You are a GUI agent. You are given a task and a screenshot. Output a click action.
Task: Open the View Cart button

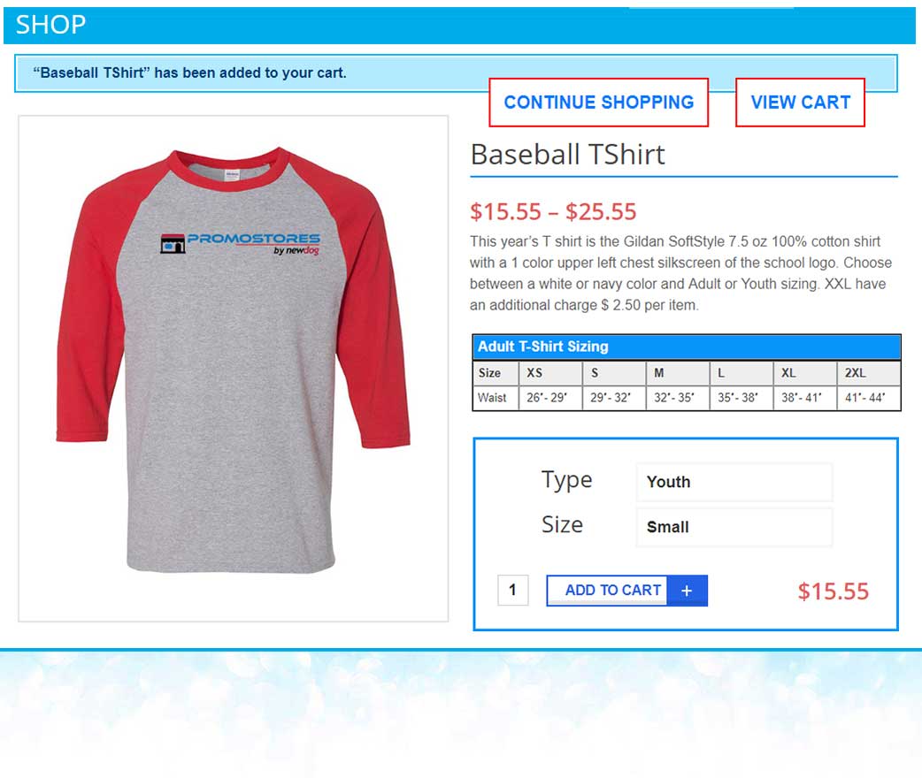[x=800, y=103]
